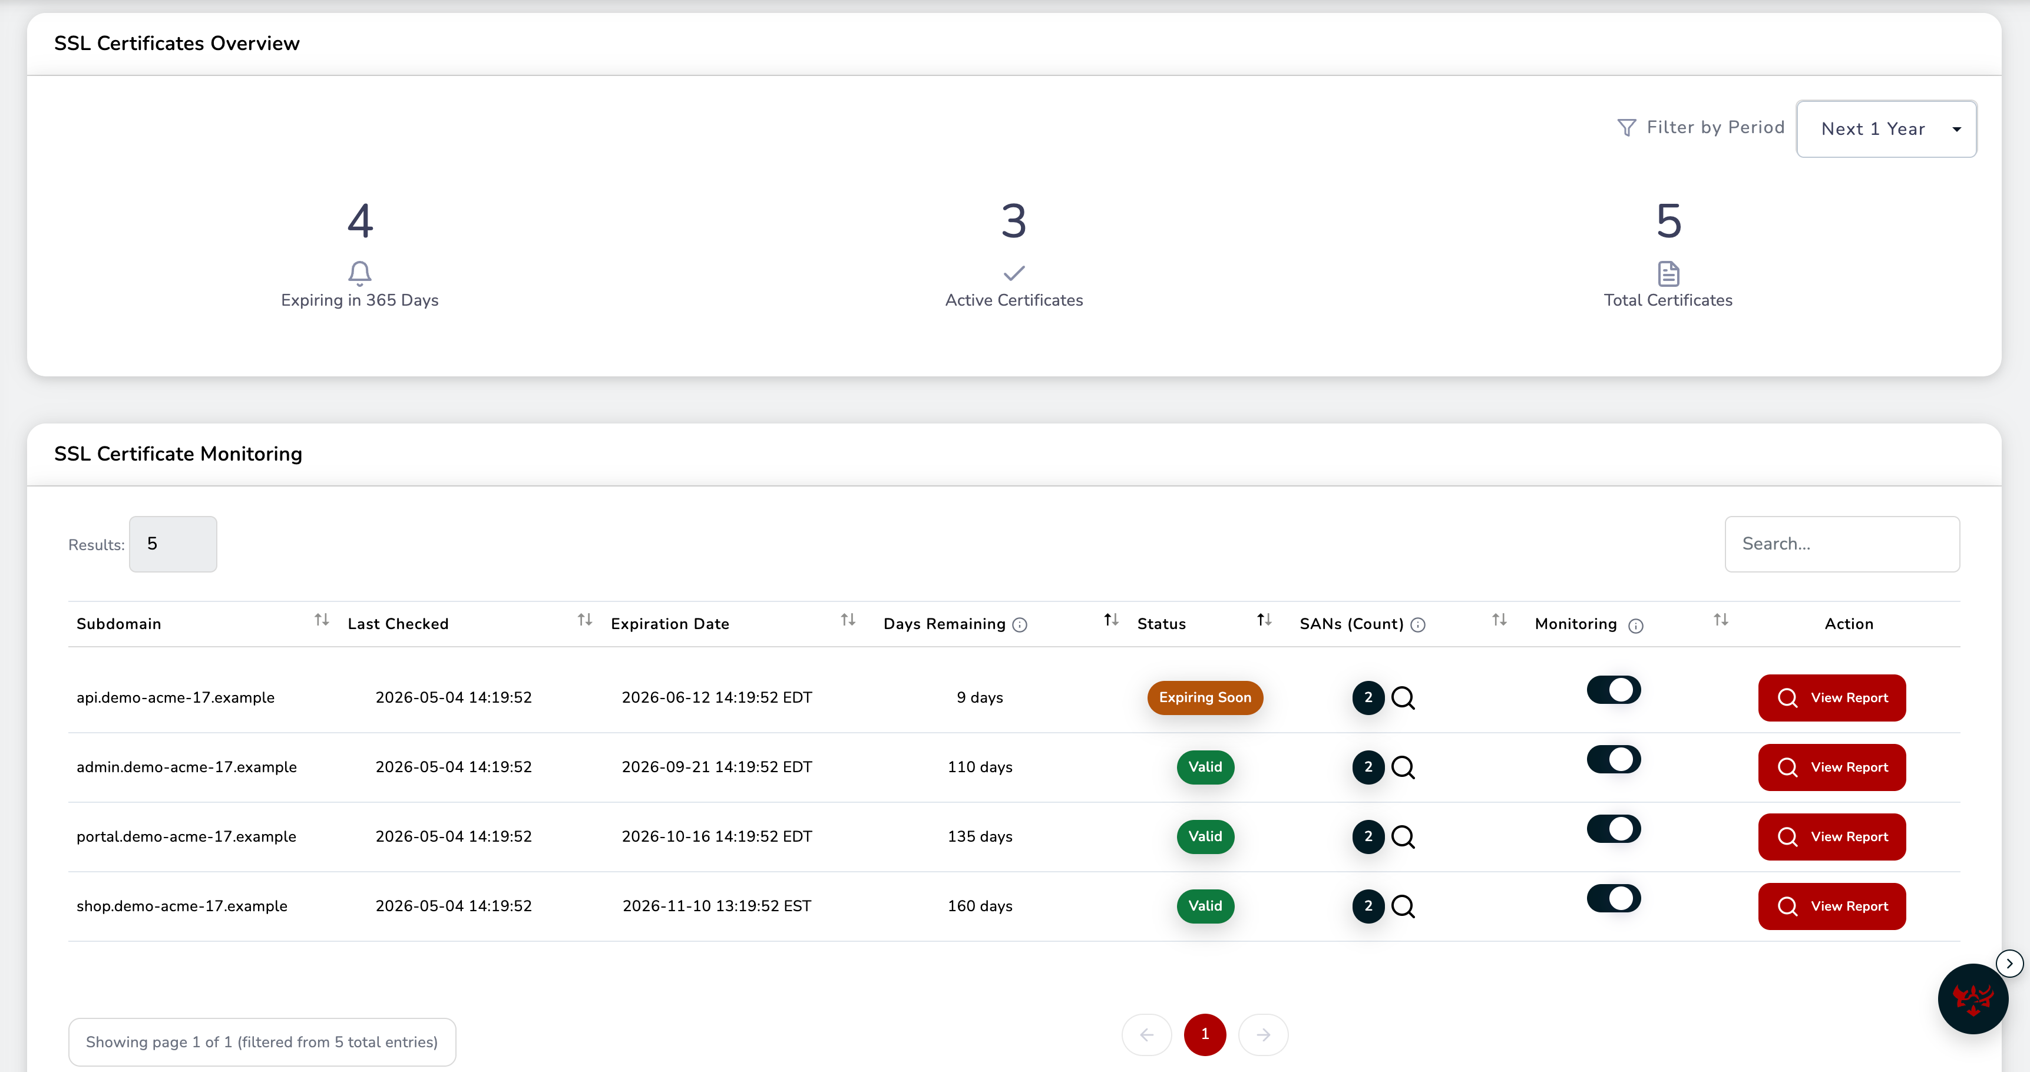View Report for admin.demo-acme-17.example
This screenshot has height=1072, width=2030.
coord(1832,767)
